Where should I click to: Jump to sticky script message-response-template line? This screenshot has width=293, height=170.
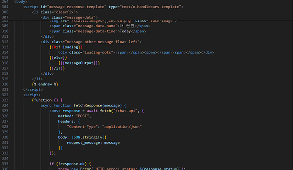point(103,7)
